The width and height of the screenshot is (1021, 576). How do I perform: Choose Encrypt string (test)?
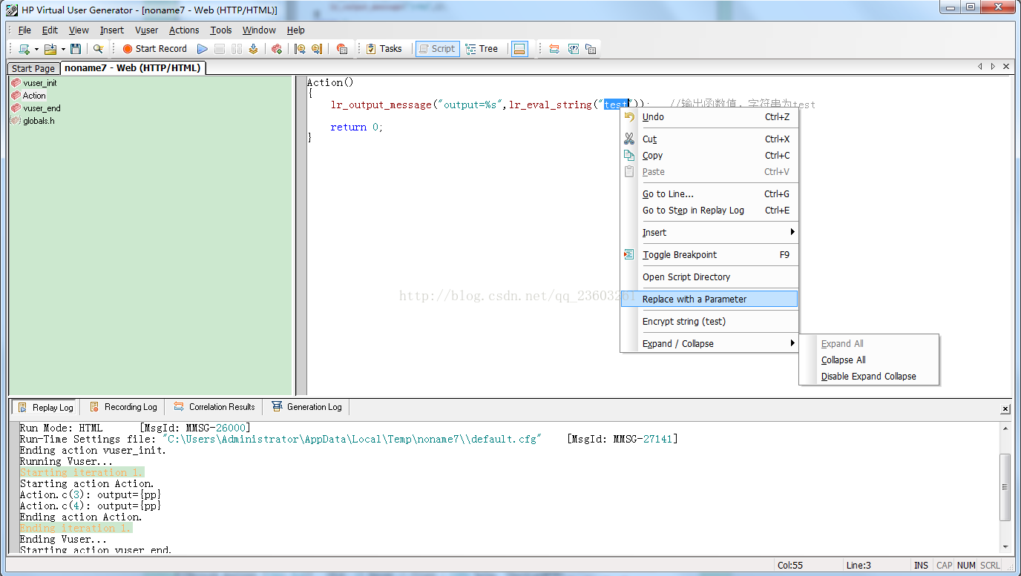click(x=709, y=322)
